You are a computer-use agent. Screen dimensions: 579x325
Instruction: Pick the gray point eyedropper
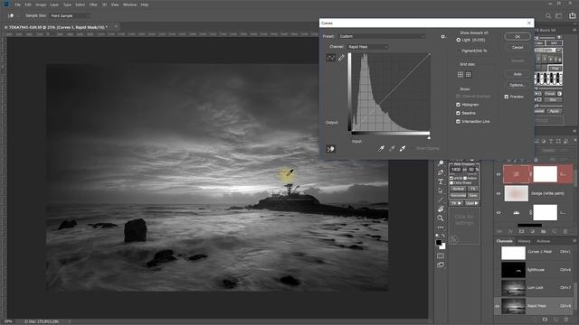tap(392, 148)
